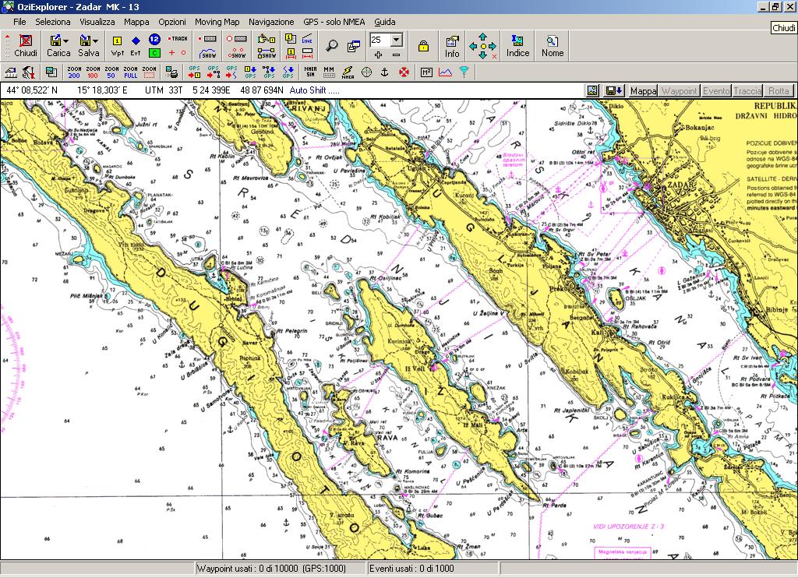Open the magnifying glass find icon
The height and width of the screenshot is (578, 798).
(332, 46)
